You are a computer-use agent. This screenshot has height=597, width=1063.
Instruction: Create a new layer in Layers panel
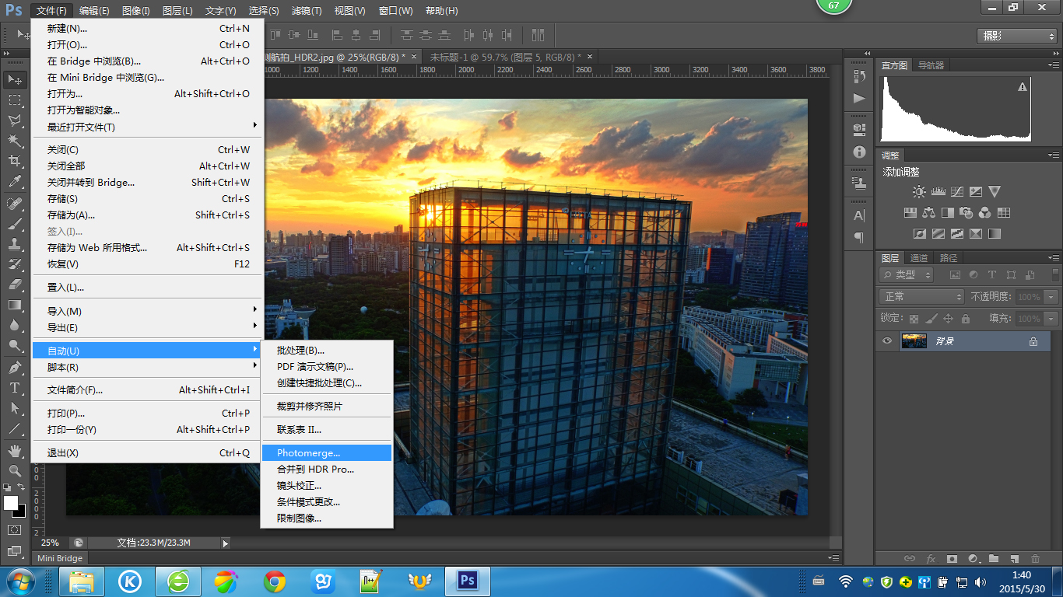click(1014, 558)
